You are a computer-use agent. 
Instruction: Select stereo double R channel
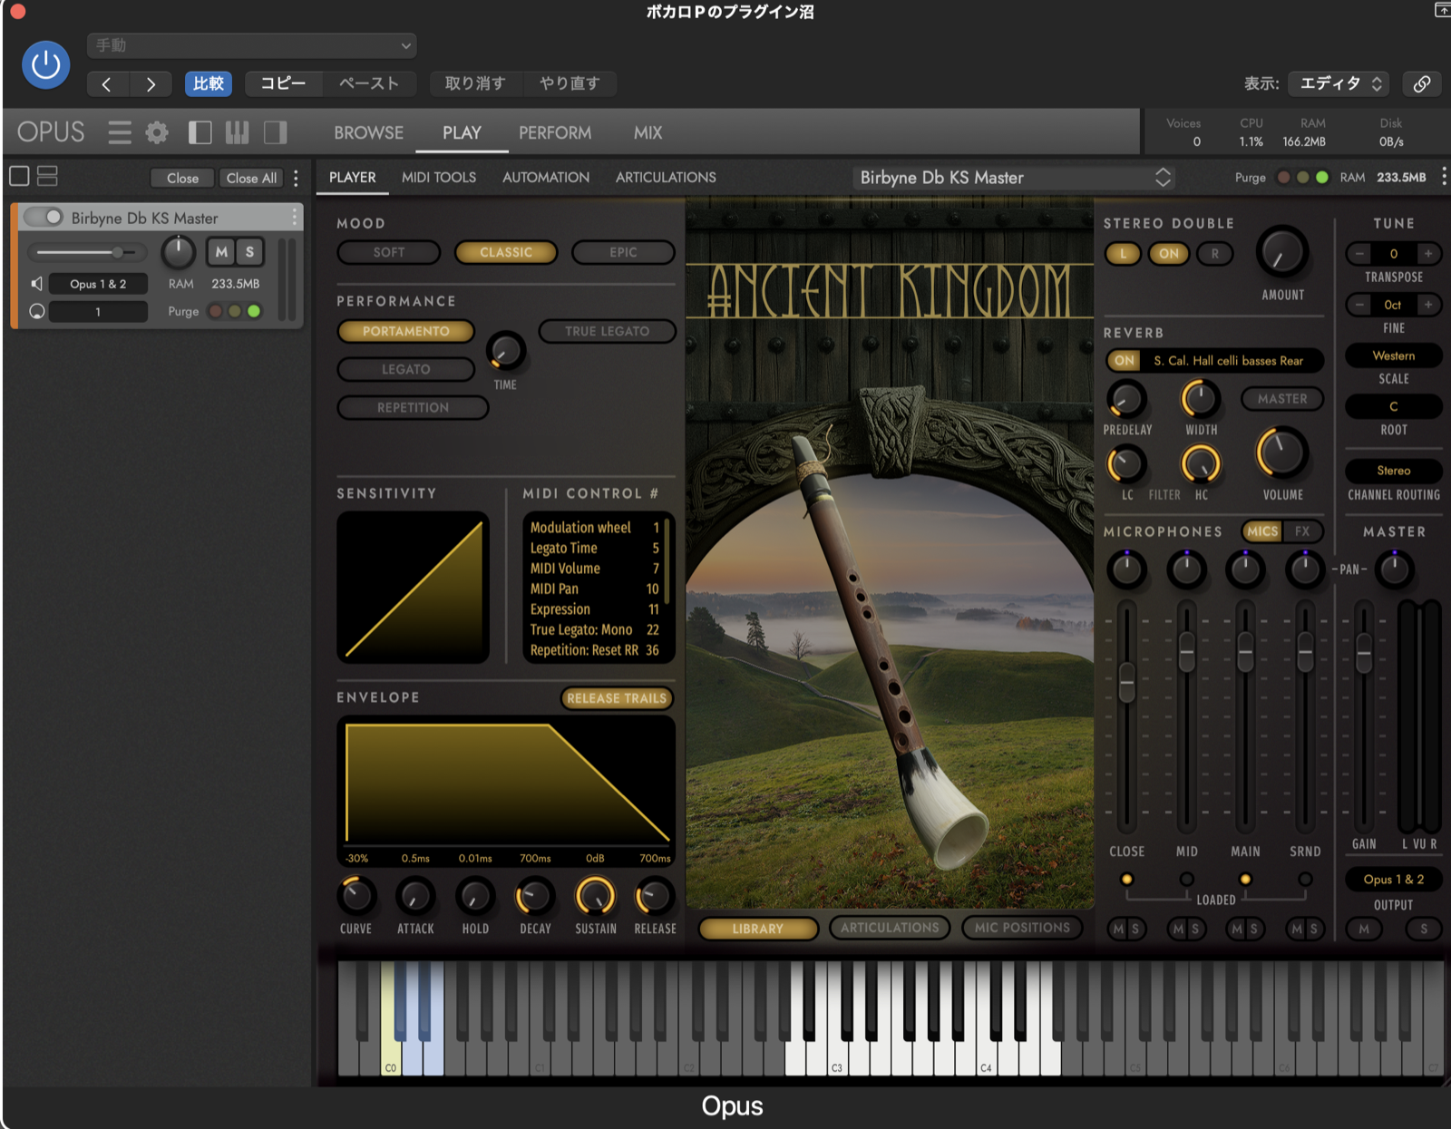click(1215, 254)
